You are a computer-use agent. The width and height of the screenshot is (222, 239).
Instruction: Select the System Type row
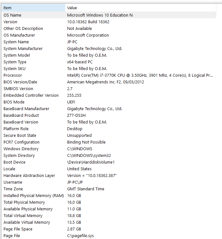15,62
